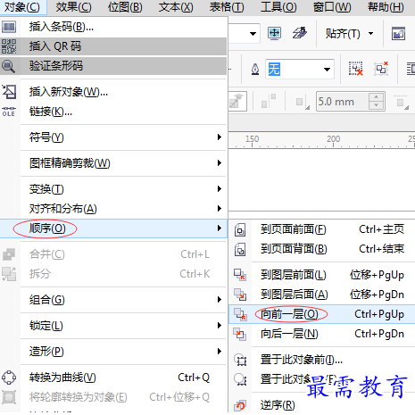Viewport: 415px width, 415px height.
Task: Click the options window icon right of 贴齐
Action: 398,33
